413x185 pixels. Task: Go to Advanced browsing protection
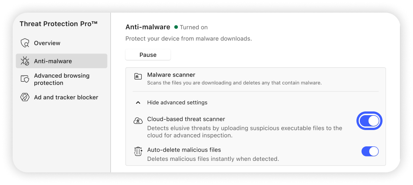coord(62,79)
